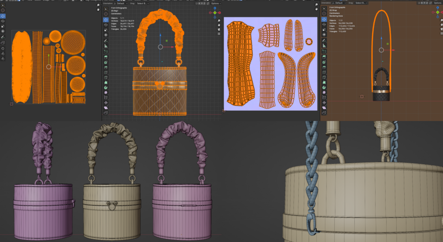Select the Shear tool in Bag1 viewport

[x=106, y=107]
